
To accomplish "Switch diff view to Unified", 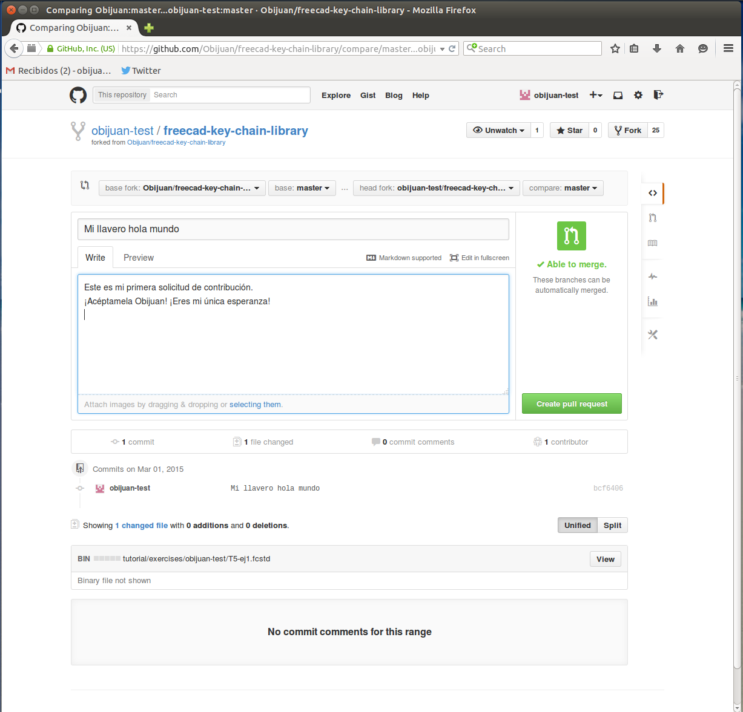I will click(577, 525).
